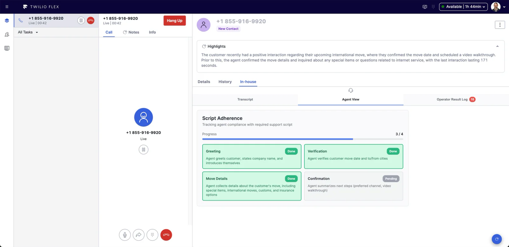This screenshot has height=247, width=509.
Task: Transfer the call with arrow icon
Action: click(x=139, y=235)
